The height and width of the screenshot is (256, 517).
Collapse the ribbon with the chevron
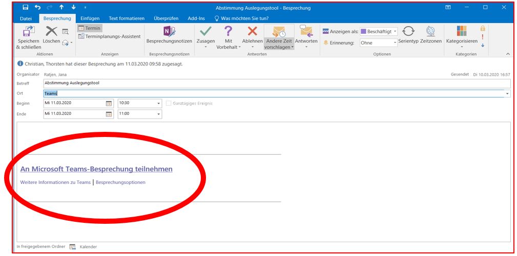(x=508, y=54)
